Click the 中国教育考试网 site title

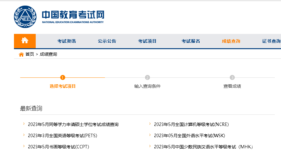tap(73, 15)
